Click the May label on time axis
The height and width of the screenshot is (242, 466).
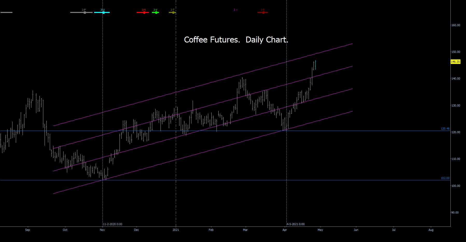tap(320, 230)
